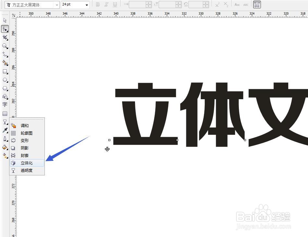
Task: Select the Text tool (字)
Action: click(x=5, y=104)
